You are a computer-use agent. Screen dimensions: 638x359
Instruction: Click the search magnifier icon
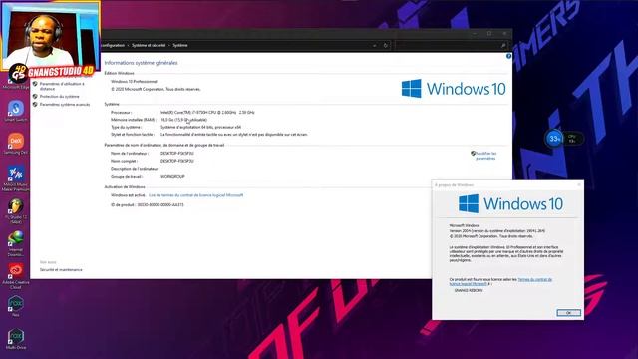pos(503,45)
